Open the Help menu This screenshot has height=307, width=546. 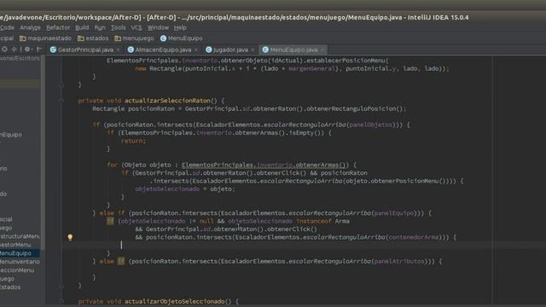(x=180, y=27)
